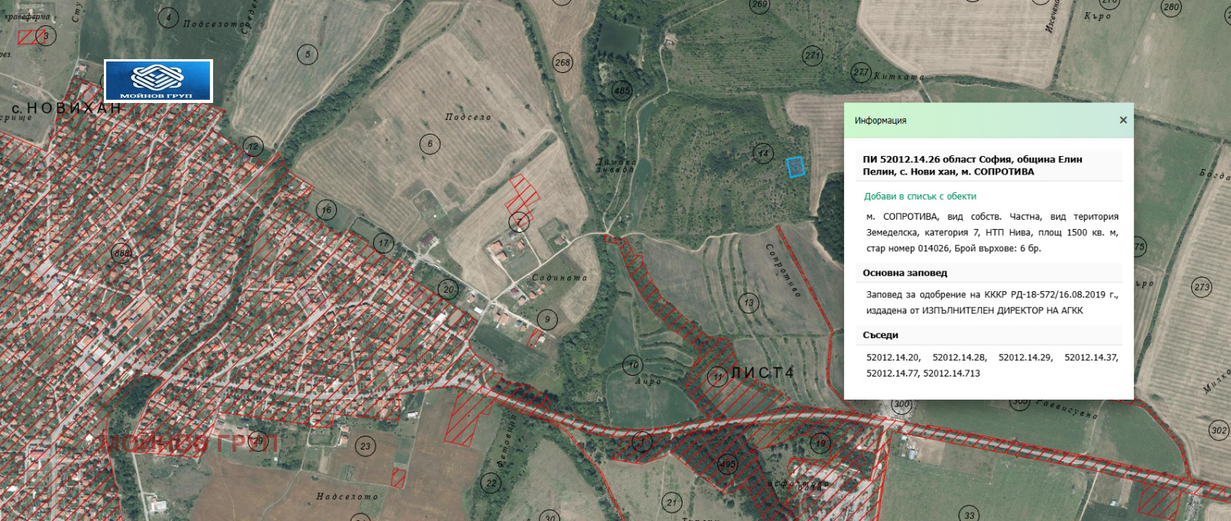Viewport: 1231px width, 521px height.
Task: Click the 'Добави в списък с обекти' link
Action: pos(919,197)
